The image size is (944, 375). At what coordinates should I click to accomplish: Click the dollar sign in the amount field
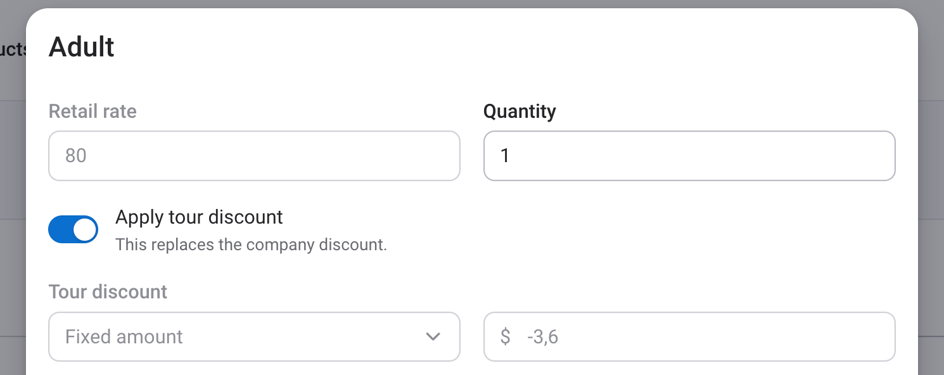pos(505,336)
